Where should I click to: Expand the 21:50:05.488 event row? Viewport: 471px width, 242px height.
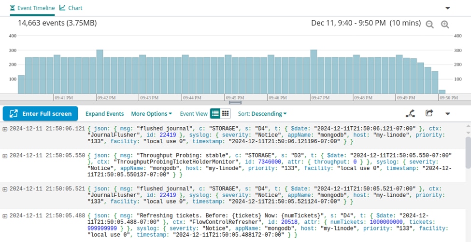tap(5, 216)
